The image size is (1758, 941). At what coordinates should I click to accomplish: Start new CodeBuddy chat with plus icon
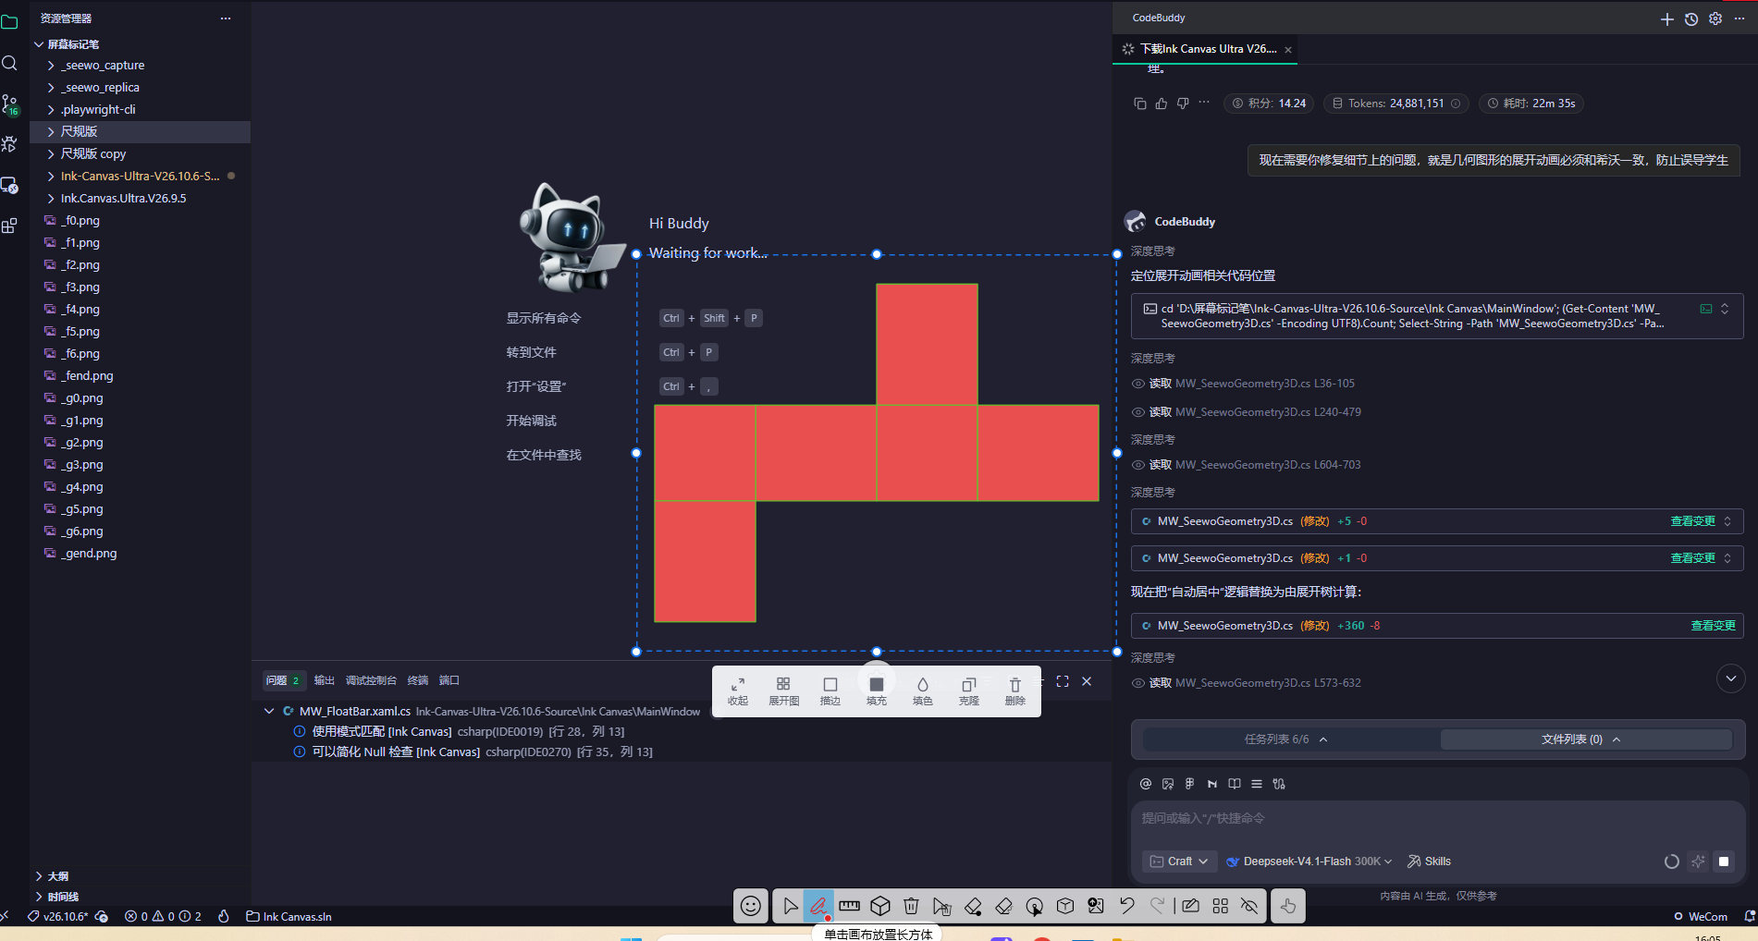1667,18
